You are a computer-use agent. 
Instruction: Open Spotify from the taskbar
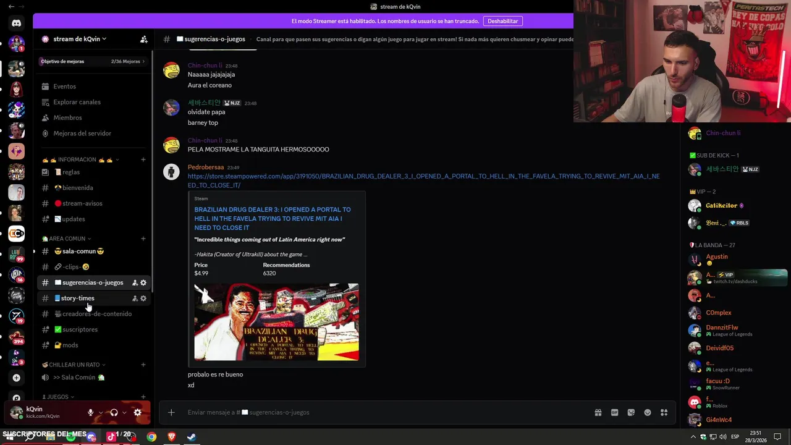point(70,437)
